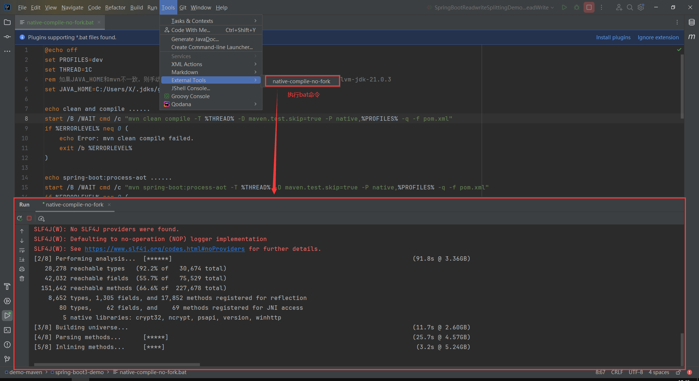Viewport: 699px width, 381px height.
Task: Click the Install plugins link
Action: tap(613, 37)
